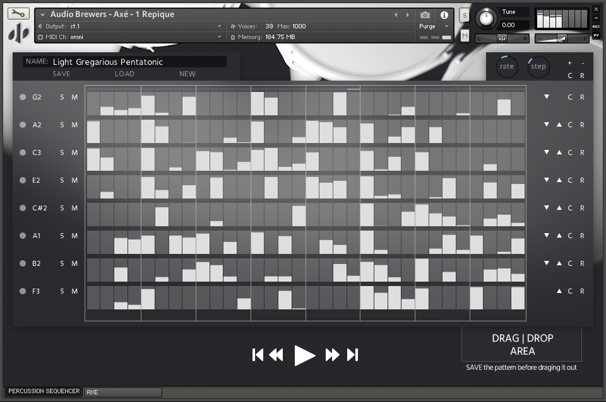Click NEW pattern button
This screenshot has height=402, width=606.
coord(187,74)
